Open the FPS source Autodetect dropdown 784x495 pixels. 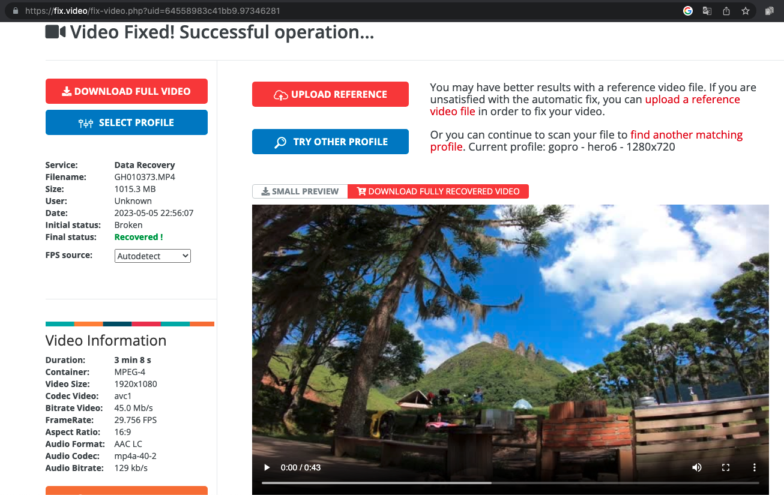pyautogui.click(x=152, y=256)
